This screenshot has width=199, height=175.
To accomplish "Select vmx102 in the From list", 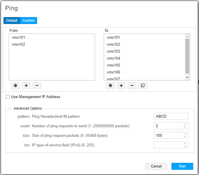I will 19,45.
